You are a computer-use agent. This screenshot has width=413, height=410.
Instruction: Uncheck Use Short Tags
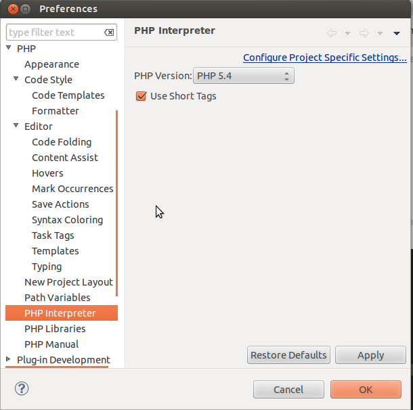(x=141, y=96)
